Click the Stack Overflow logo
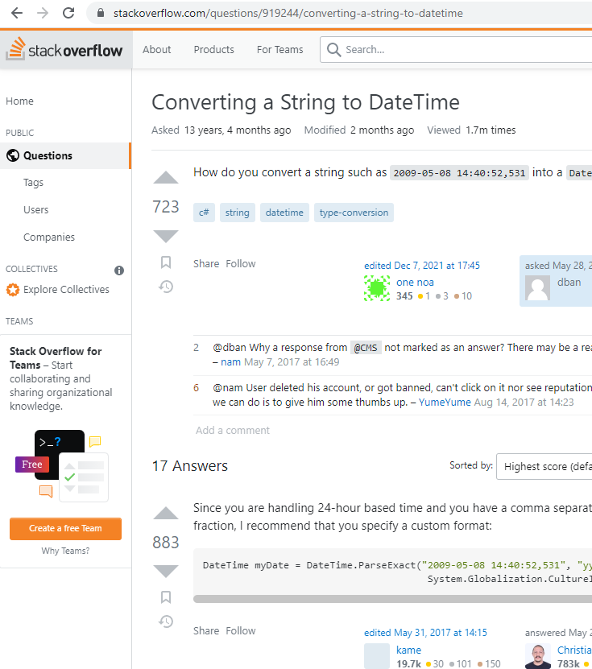Viewport: 592px width, 669px height. (65, 50)
